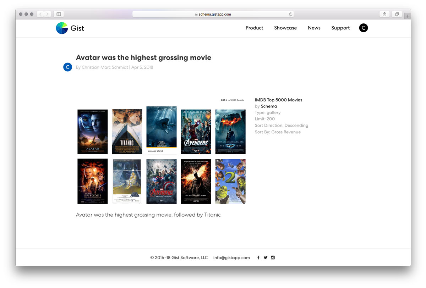Click text 'Limit: 200'
The height and width of the screenshot is (288, 426).
click(265, 119)
